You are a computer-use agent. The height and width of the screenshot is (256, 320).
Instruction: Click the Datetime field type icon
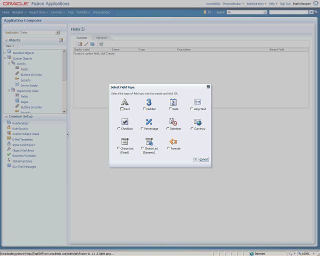173,121
